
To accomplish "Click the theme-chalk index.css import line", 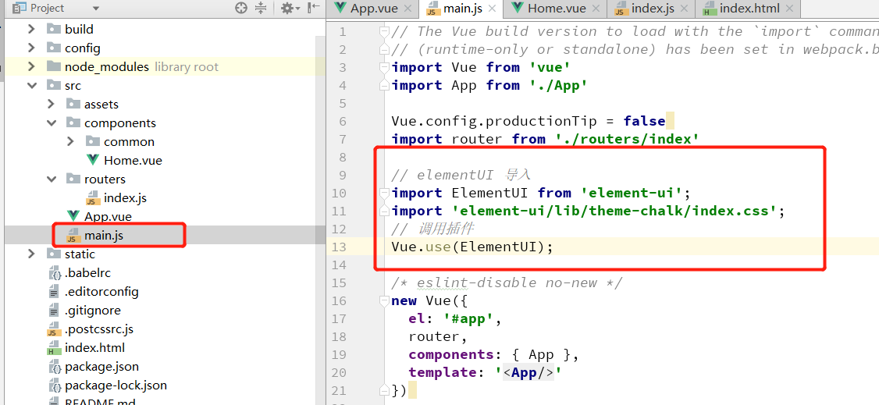I will [x=588, y=211].
